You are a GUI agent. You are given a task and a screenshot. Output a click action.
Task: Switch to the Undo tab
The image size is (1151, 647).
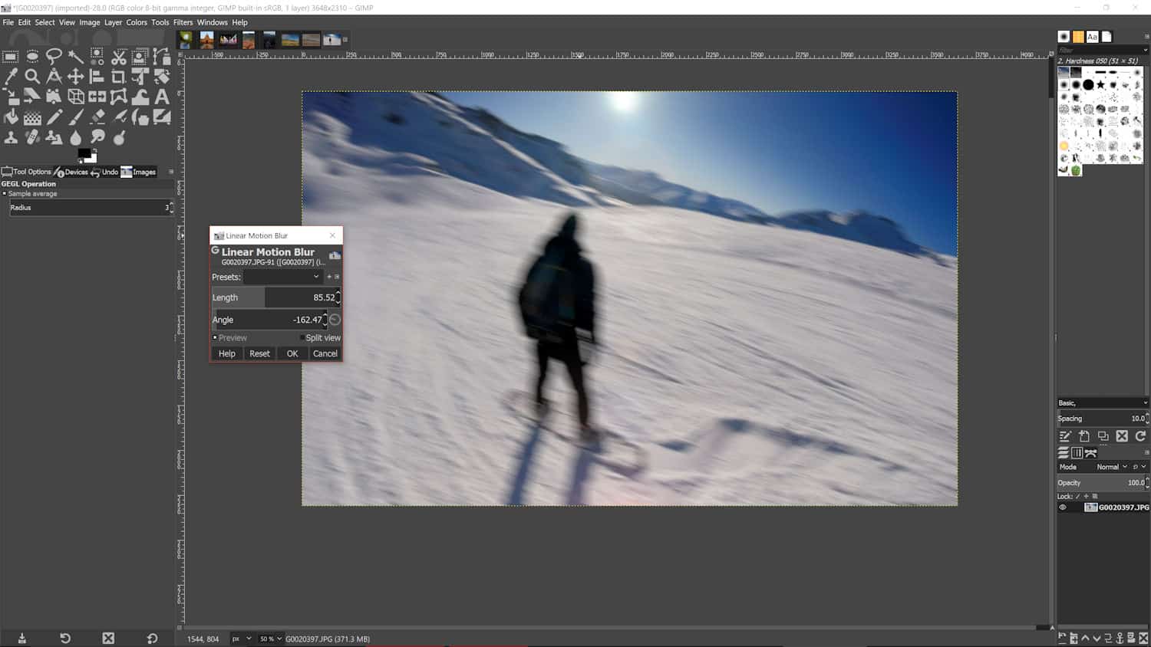point(104,172)
